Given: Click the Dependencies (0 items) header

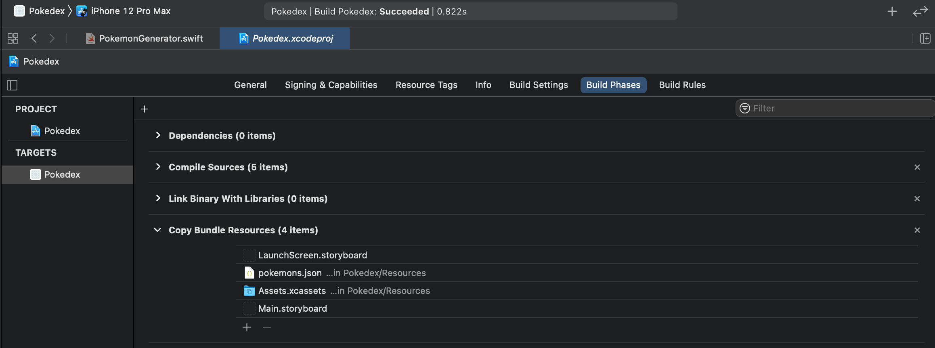Looking at the screenshot, I should [x=222, y=136].
